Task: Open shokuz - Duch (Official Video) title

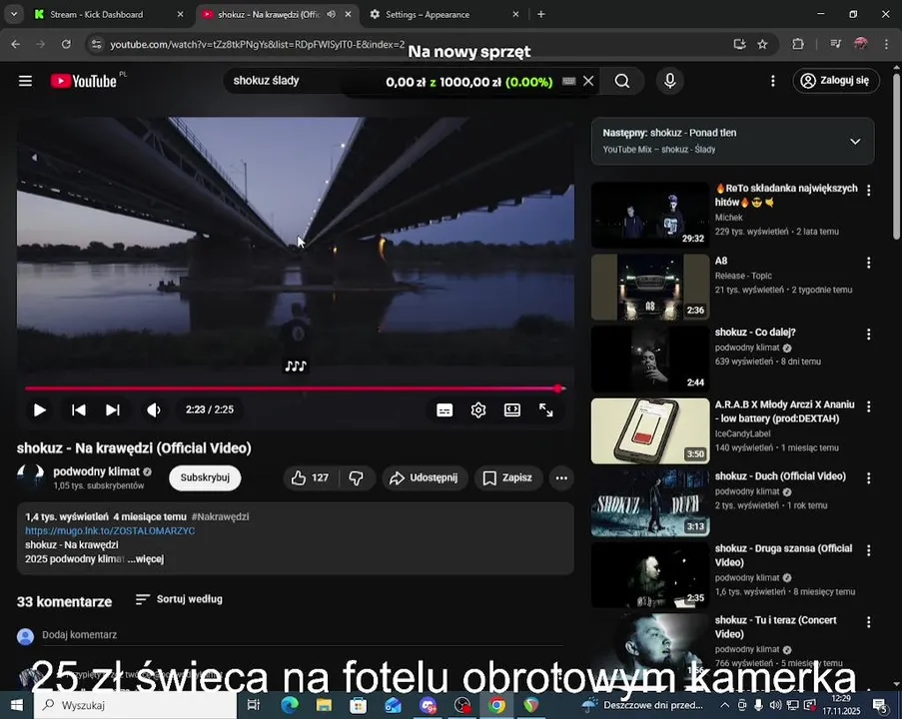Action: (780, 476)
